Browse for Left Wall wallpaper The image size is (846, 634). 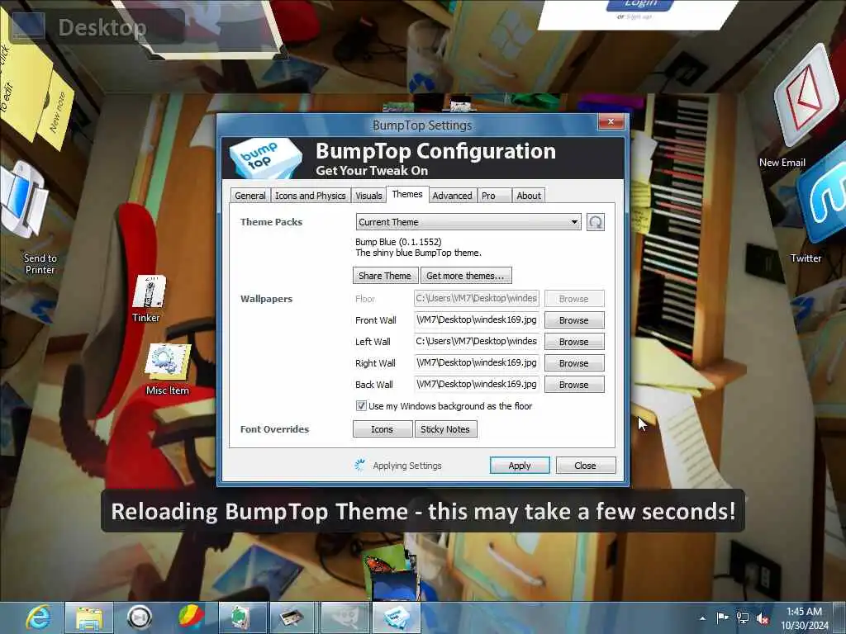pos(574,341)
